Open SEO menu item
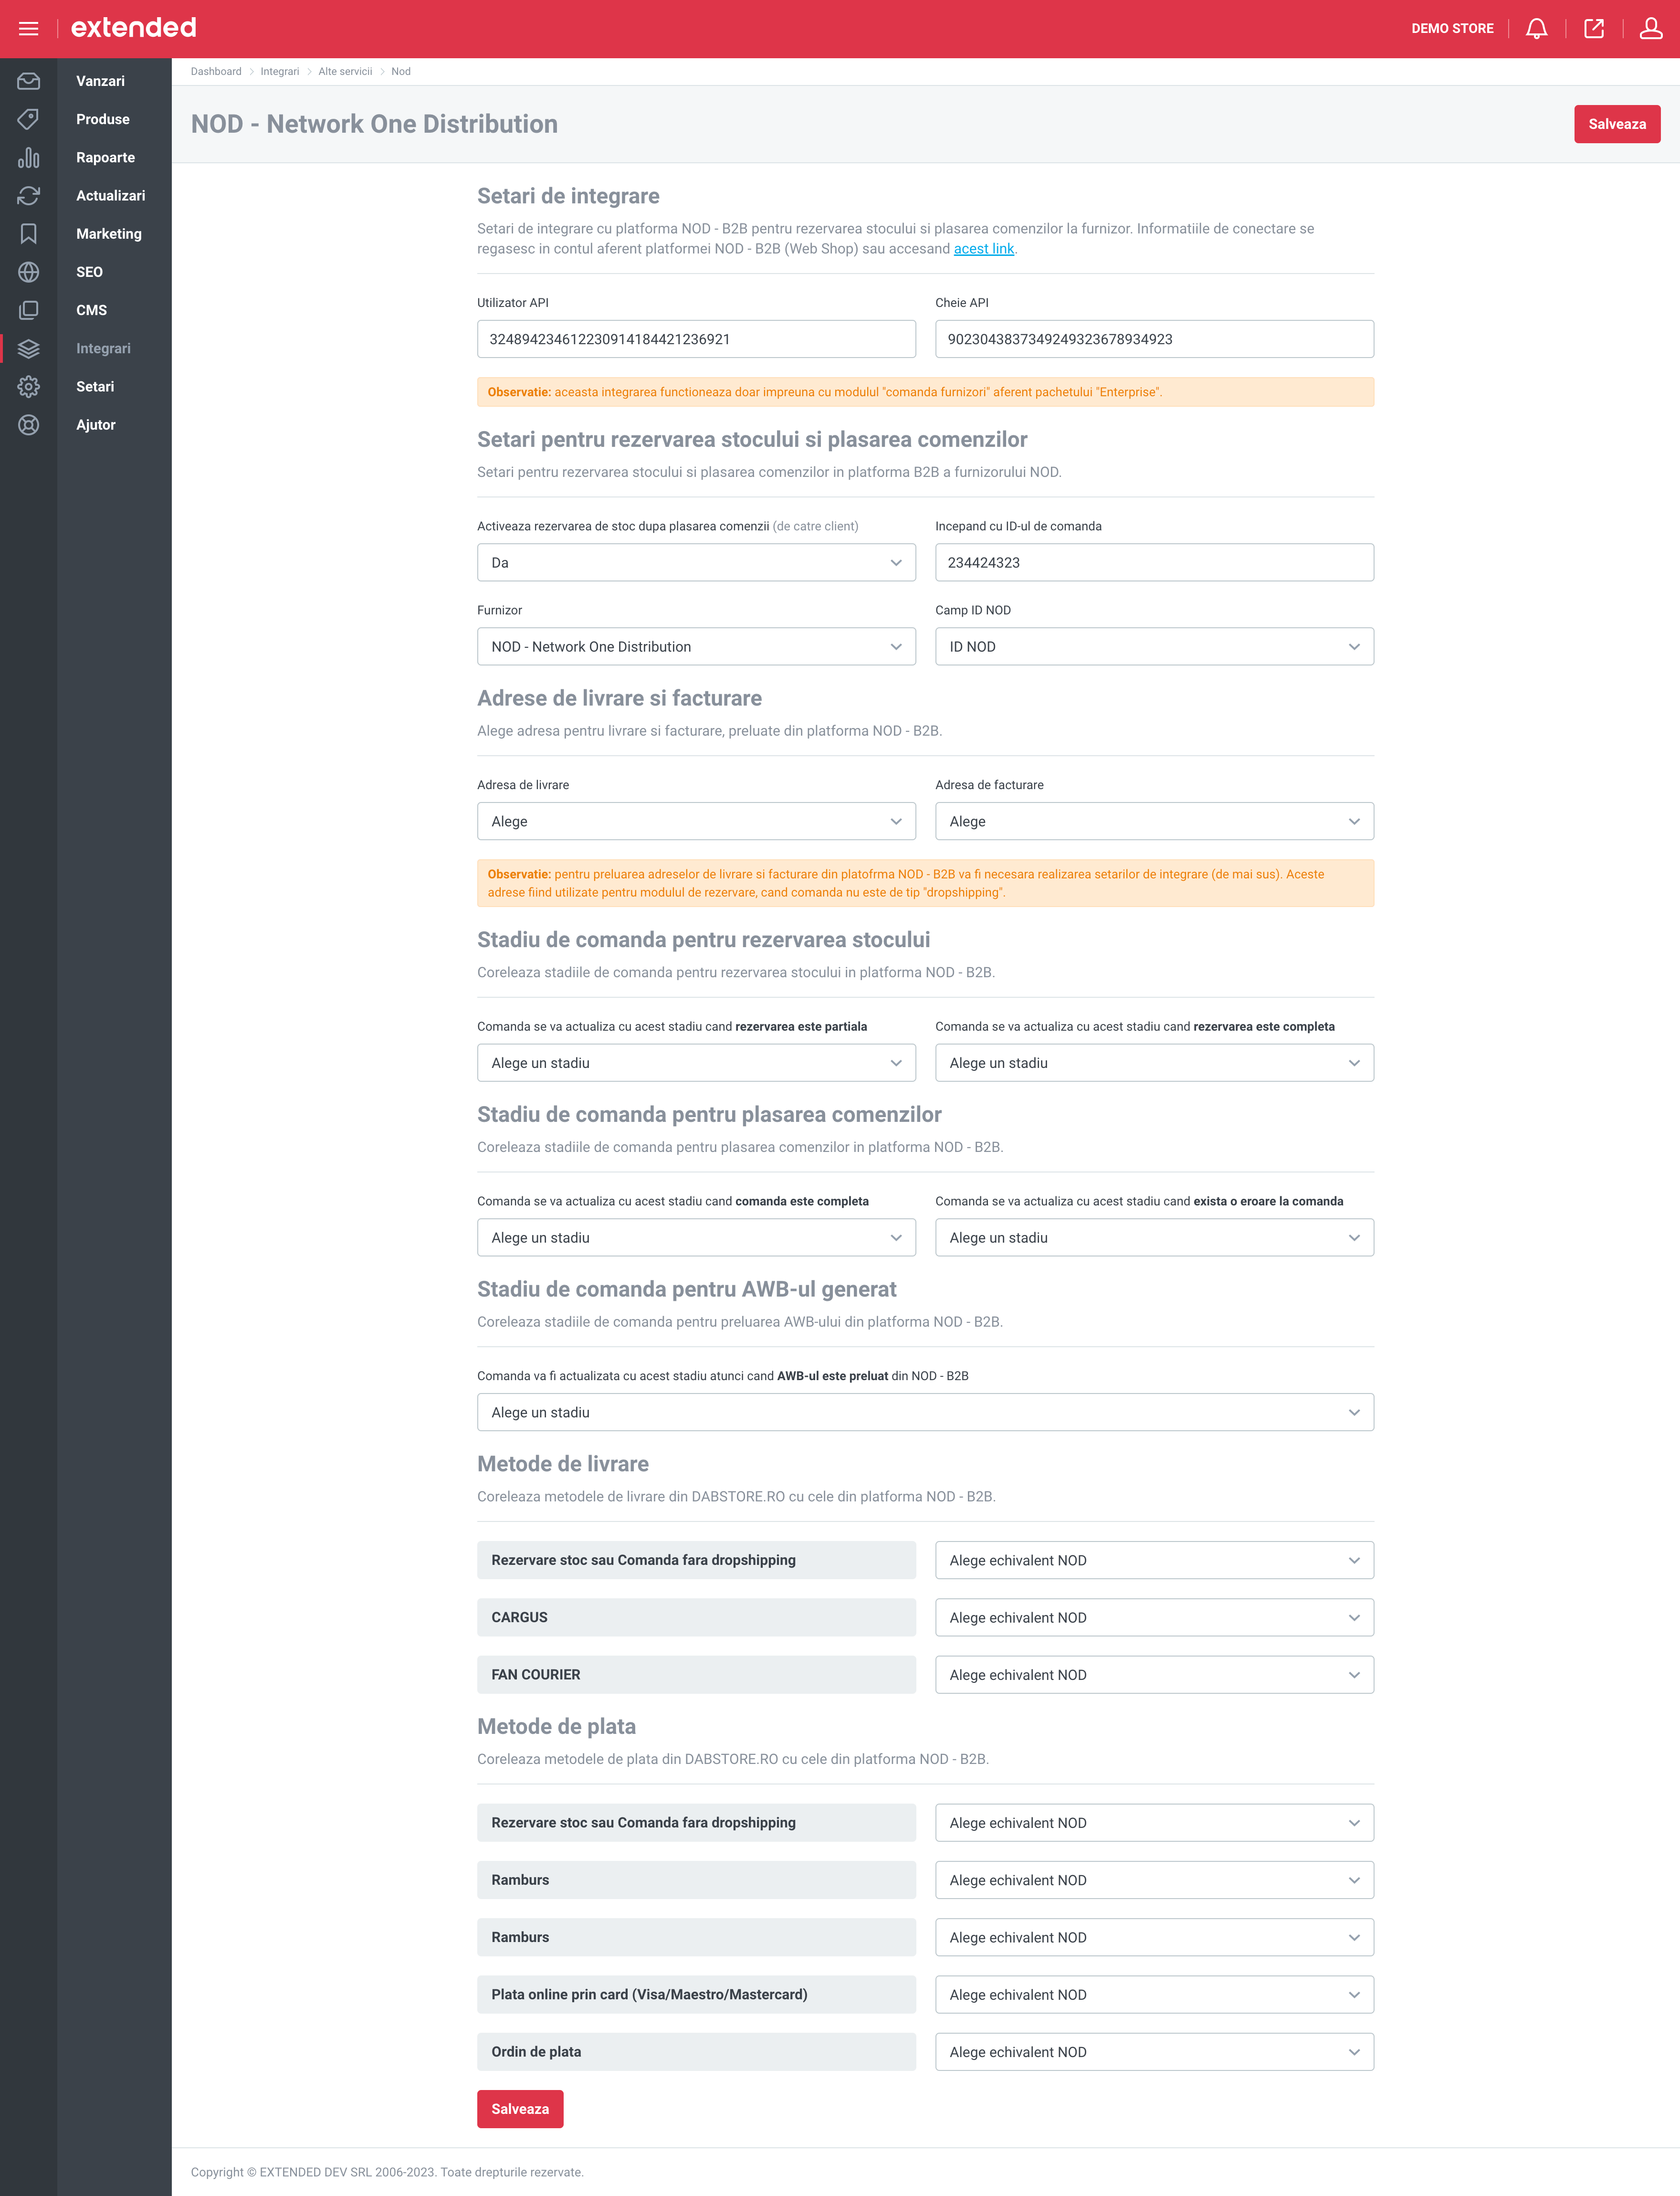The height and width of the screenshot is (2196, 1680). pos(89,272)
